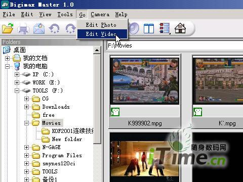Click the desktop 桌面 icon in tree

[x=7, y=50]
